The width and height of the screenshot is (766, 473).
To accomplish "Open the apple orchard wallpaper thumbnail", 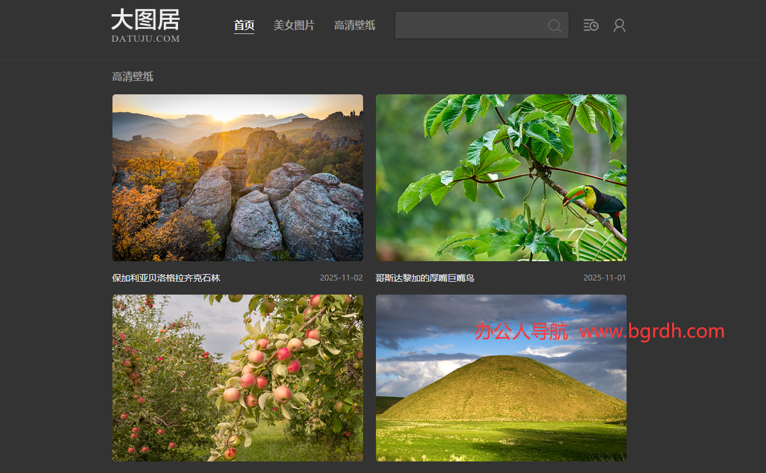I will click(x=238, y=377).
